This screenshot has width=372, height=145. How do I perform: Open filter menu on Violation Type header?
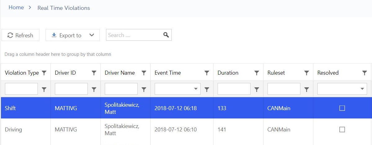44,73
